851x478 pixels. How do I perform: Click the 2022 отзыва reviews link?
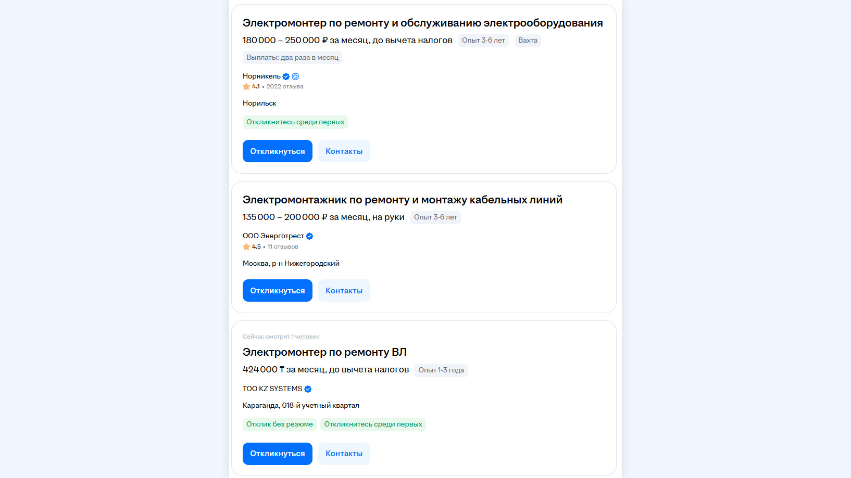click(x=285, y=87)
